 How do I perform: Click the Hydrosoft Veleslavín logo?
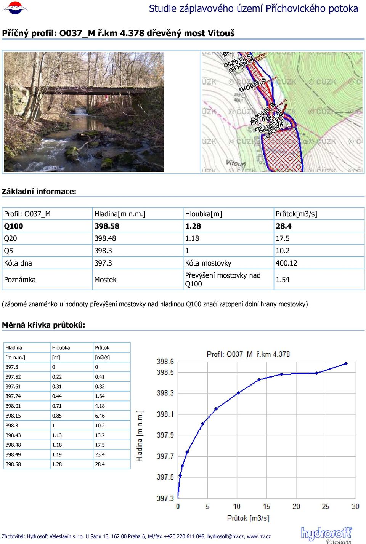coord(326,535)
